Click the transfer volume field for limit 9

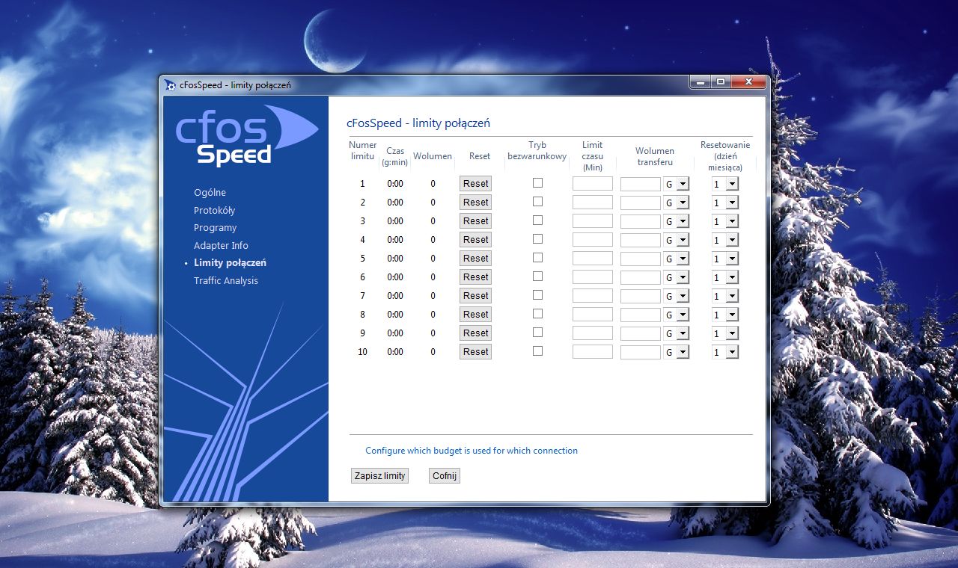[x=641, y=333]
